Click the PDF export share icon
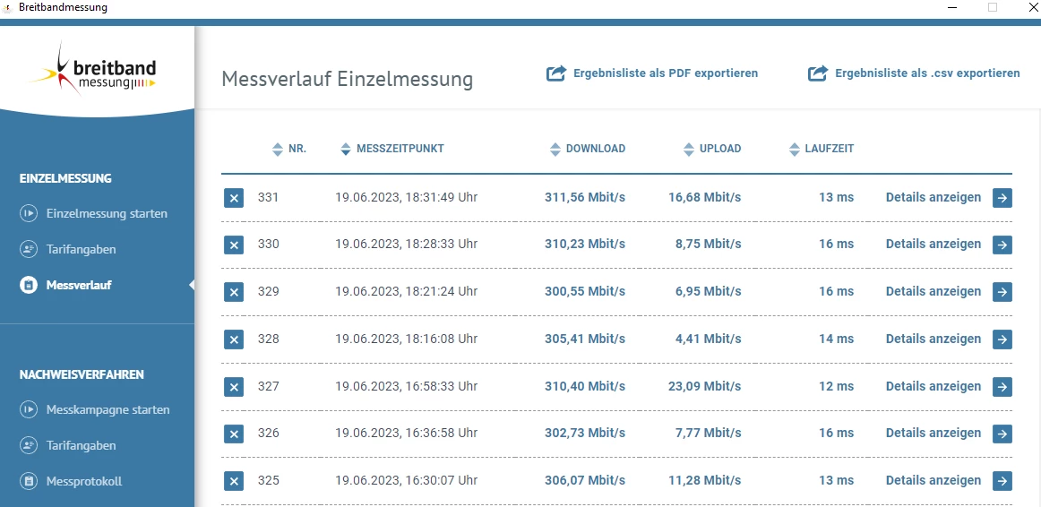 pyautogui.click(x=556, y=73)
